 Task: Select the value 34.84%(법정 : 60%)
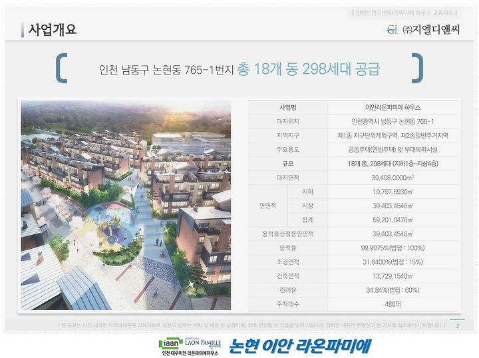[393, 290]
